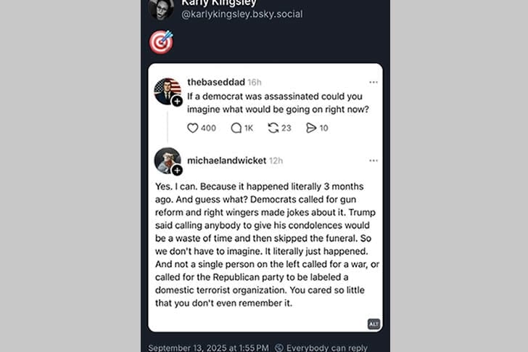Open more options for michaelandwicket's reply

tap(373, 160)
